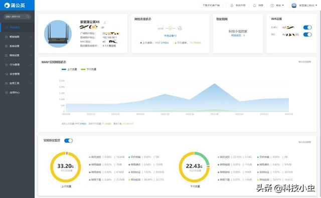
Task: Disable the 2.4G WiFi toggle
Action: click(x=307, y=28)
